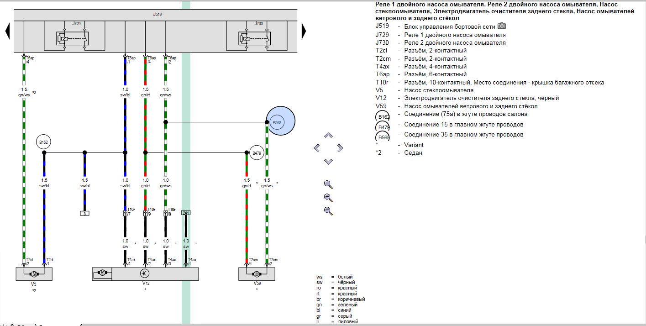Follow the wire reference box 241

point(186,213)
